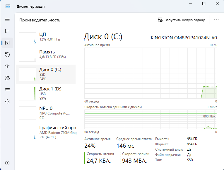Image resolution: width=224 pixels, height=170 pixels.
Task: Open Task Manager settings gear
Action: (7, 163)
